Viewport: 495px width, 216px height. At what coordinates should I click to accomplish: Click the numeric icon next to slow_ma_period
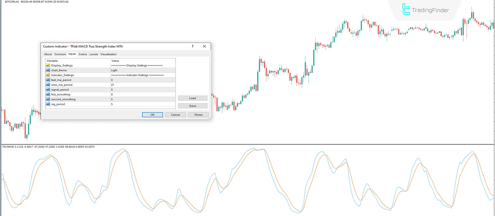[x=48, y=85]
